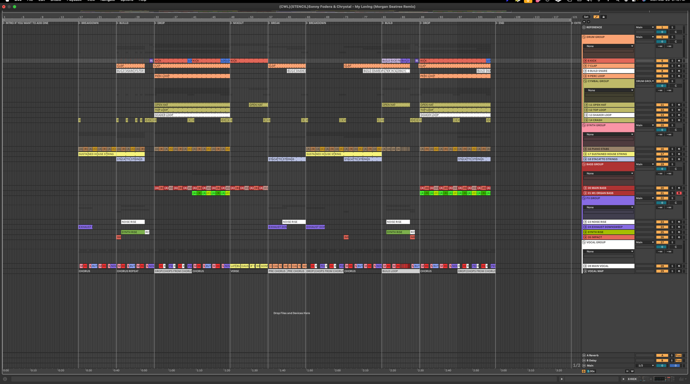Viewport: 690px width, 384px height.
Task: Toggle the follow/zoom icon beside 1.00x
Action: click(584, 371)
